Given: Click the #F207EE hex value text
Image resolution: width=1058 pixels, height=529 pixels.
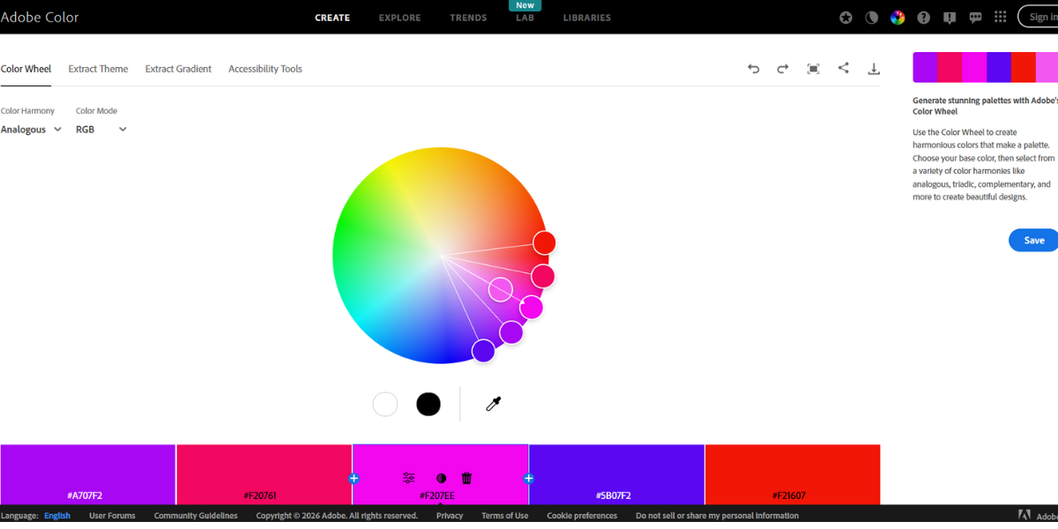Looking at the screenshot, I should click(437, 495).
